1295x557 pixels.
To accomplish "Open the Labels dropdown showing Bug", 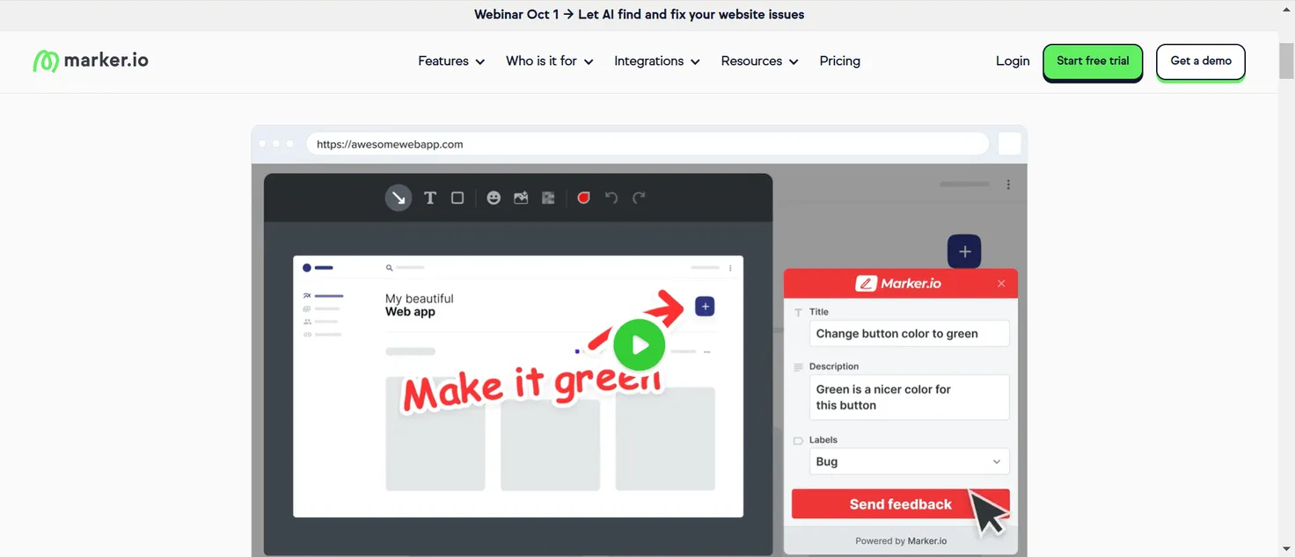I will pyautogui.click(x=909, y=461).
